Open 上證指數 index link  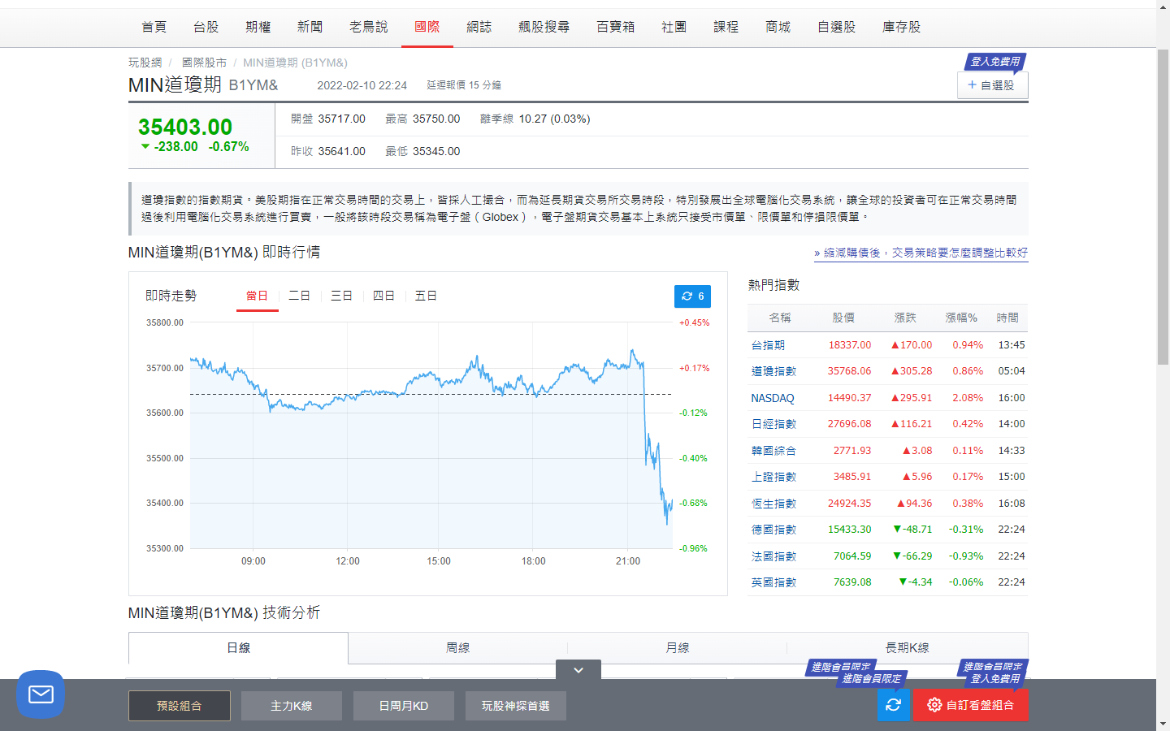click(x=773, y=477)
